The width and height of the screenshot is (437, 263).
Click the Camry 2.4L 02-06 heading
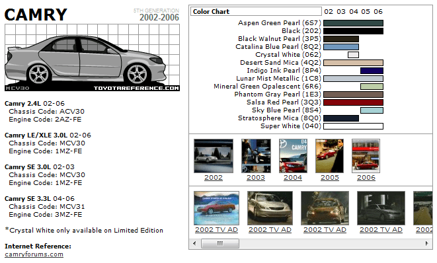pos(34,103)
